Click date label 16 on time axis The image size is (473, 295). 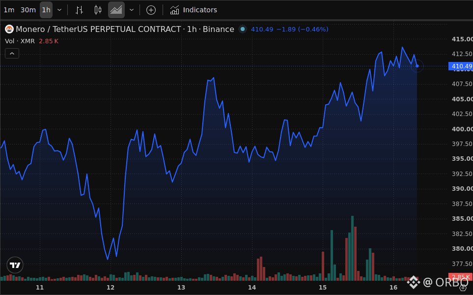tap(393, 288)
